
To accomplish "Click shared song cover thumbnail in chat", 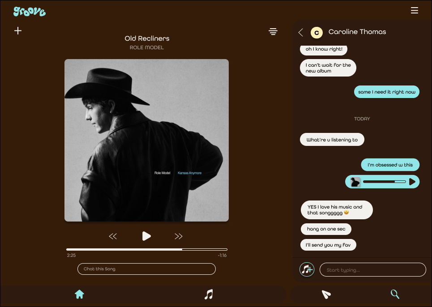I will tap(355, 182).
